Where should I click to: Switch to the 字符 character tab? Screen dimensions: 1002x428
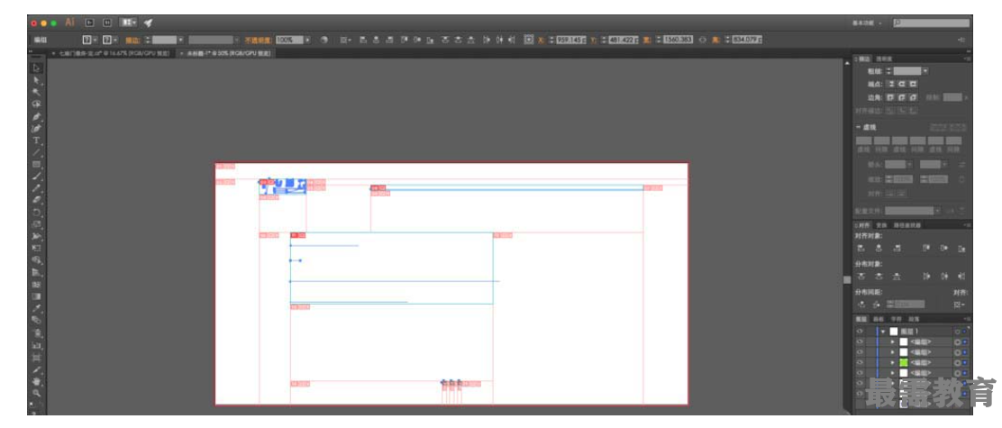(x=896, y=319)
